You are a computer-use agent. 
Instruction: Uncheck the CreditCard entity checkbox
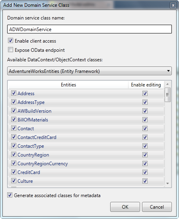point(14,172)
